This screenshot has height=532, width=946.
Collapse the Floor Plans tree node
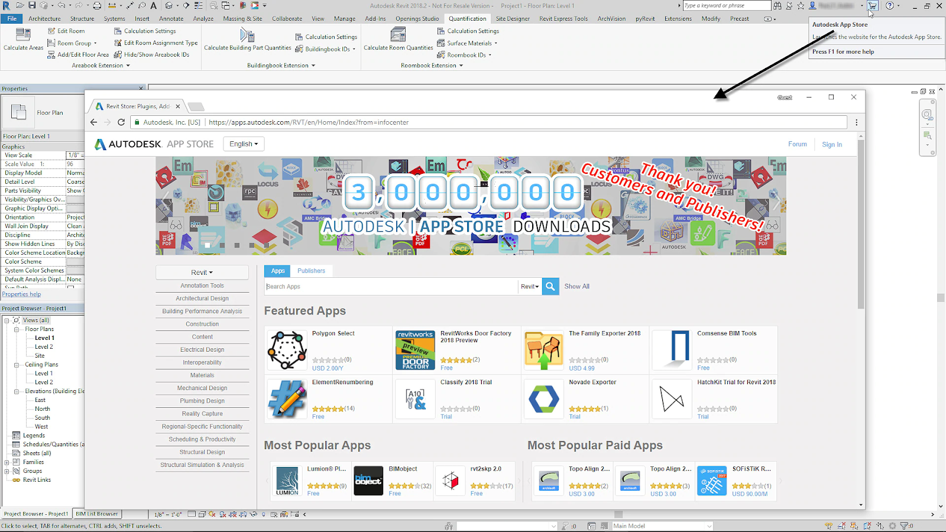coord(17,329)
